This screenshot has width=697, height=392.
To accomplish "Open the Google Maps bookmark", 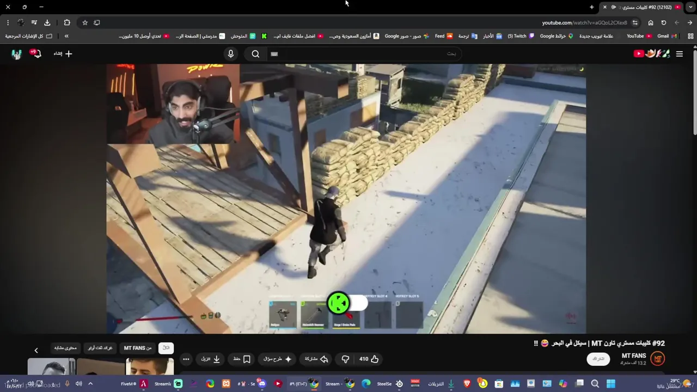I will pos(556,36).
